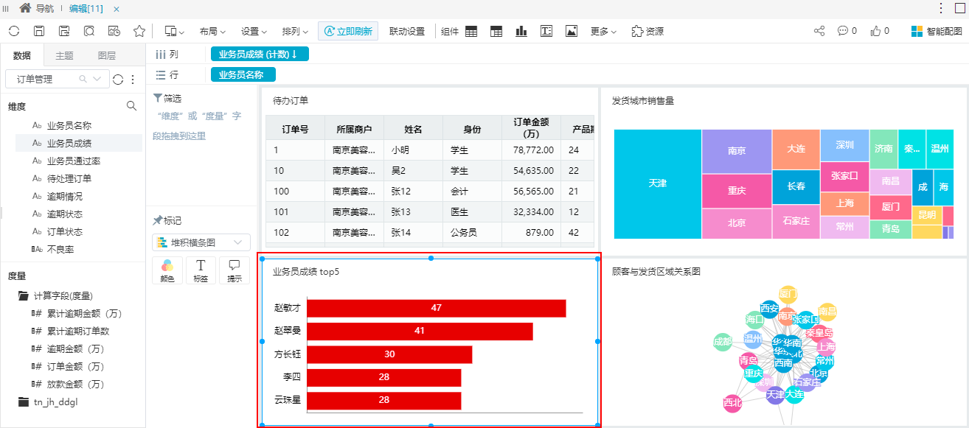Click the save icon in the toolbar
This screenshot has width=969, height=428.
tap(40, 31)
